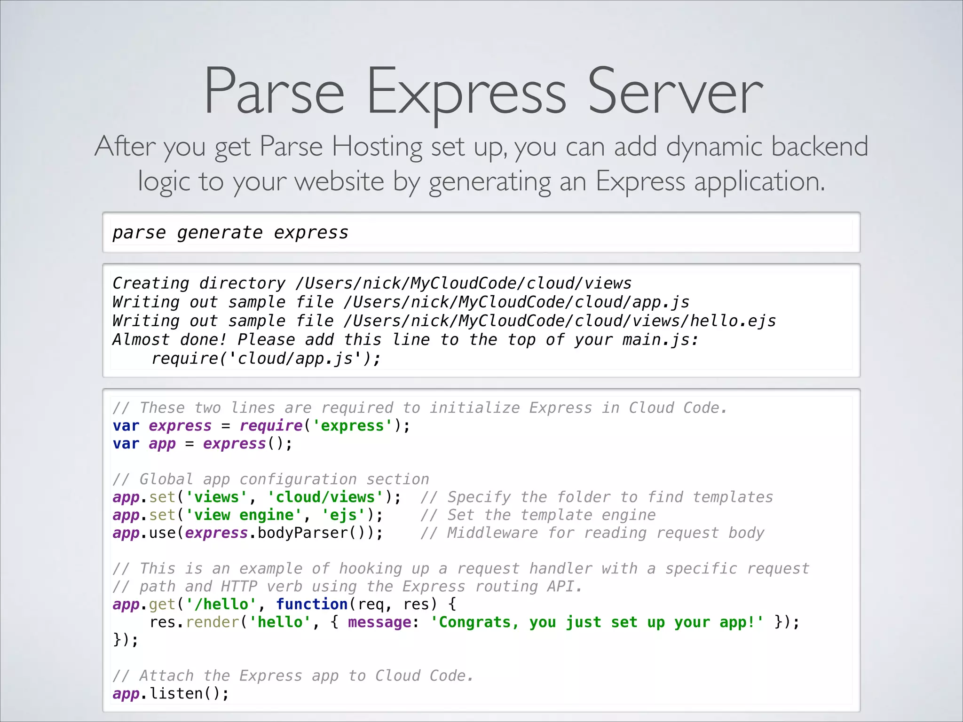Click the 'path and HTTP verb' comment line

tap(347, 587)
